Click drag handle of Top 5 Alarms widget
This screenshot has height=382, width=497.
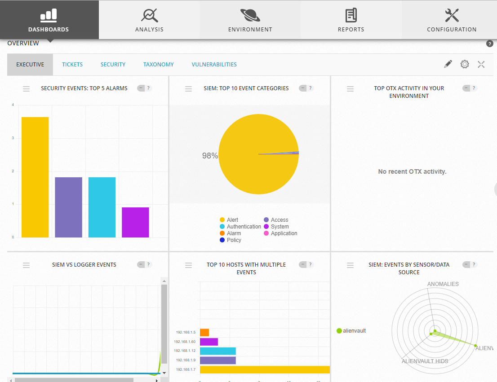pos(27,89)
